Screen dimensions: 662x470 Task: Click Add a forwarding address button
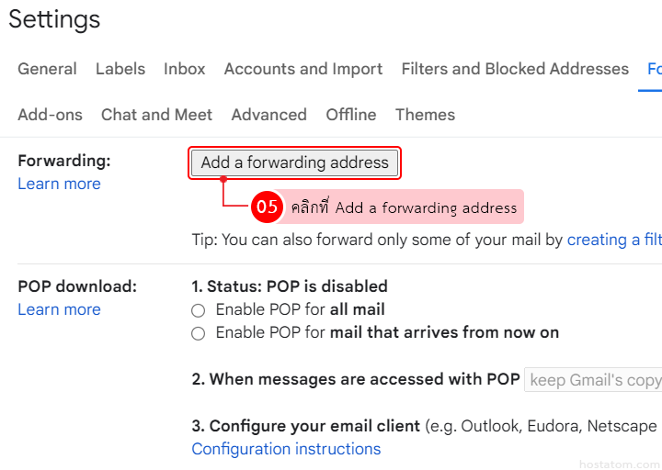click(295, 163)
